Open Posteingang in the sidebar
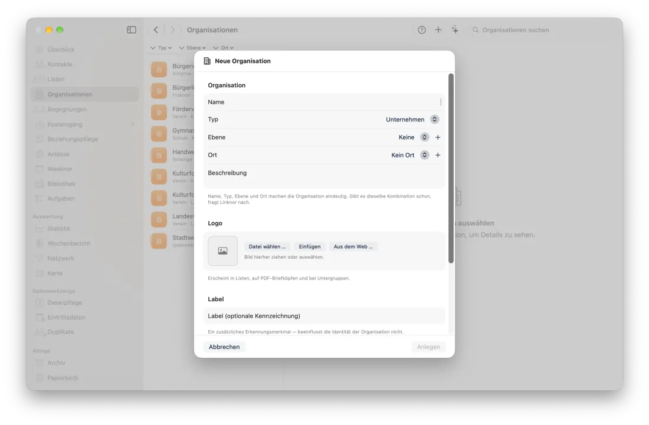649x425 pixels. (x=85, y=124)
